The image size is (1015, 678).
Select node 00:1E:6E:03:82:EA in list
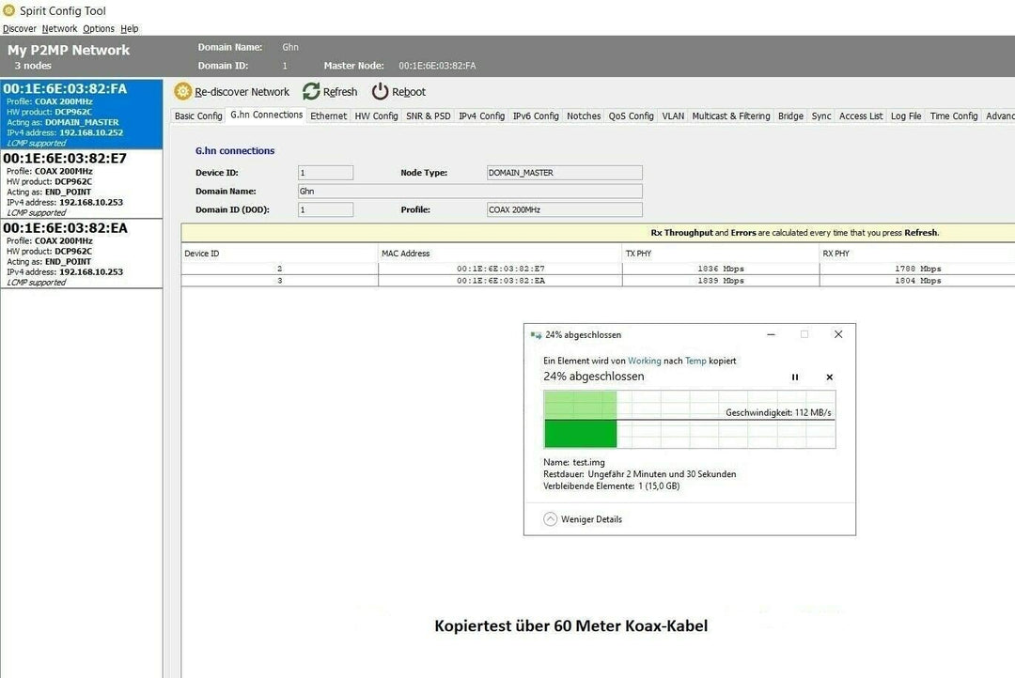pos(81,254)
